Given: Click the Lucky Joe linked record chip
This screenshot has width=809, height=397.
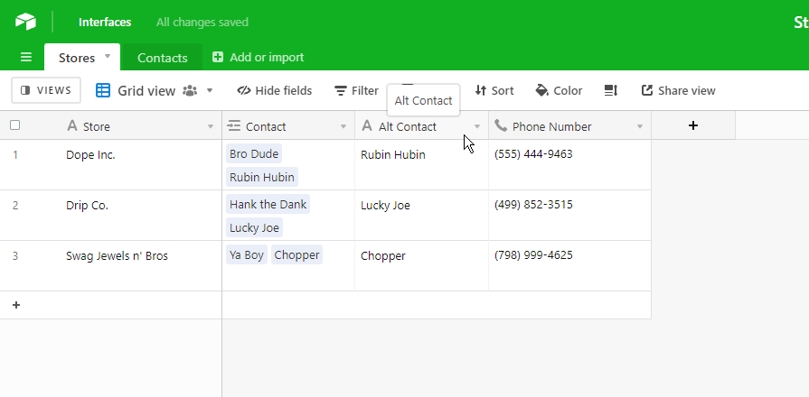Looking at the screenshot, I should pyautogui.click(x=254, y=227).
